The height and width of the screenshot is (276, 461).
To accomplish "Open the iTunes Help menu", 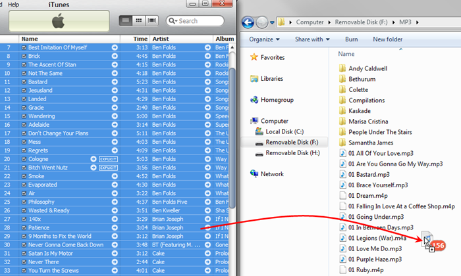I will 14,5.
